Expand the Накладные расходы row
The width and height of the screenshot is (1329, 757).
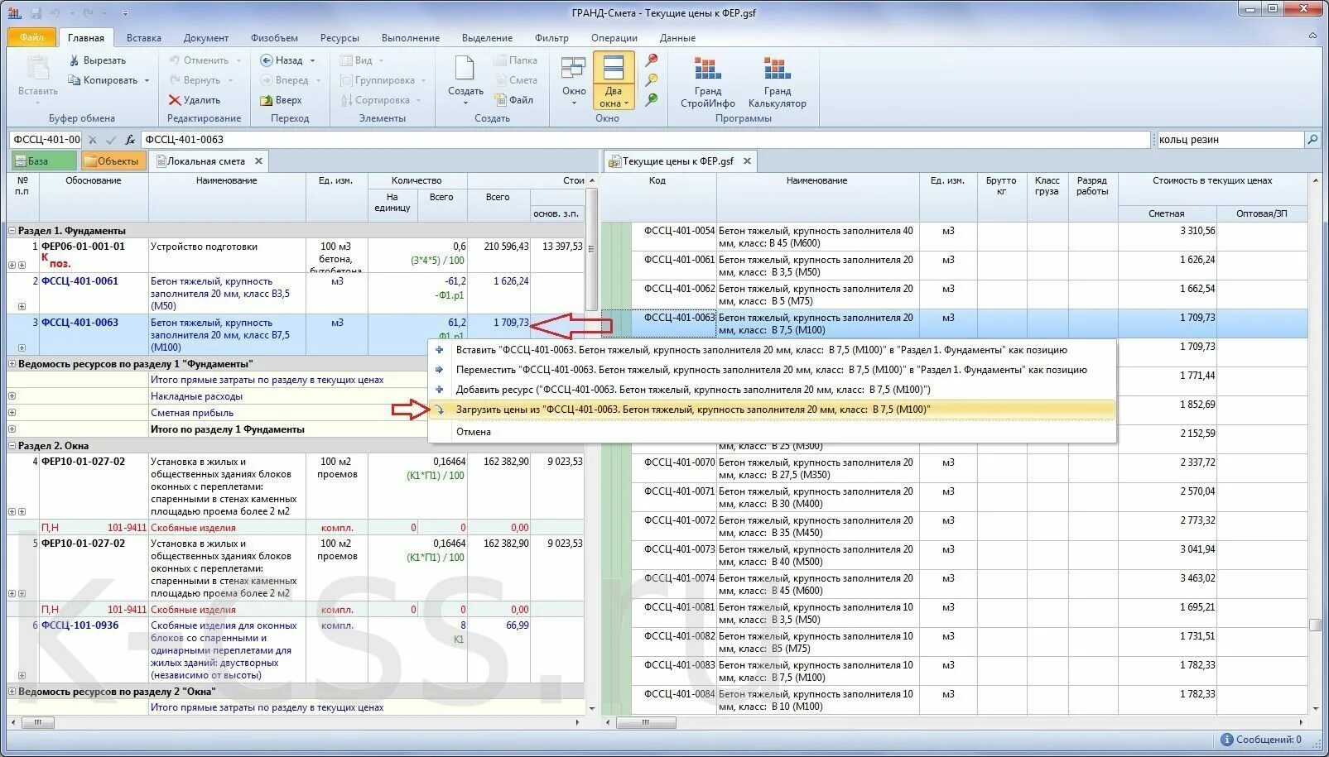coord(12,396)
